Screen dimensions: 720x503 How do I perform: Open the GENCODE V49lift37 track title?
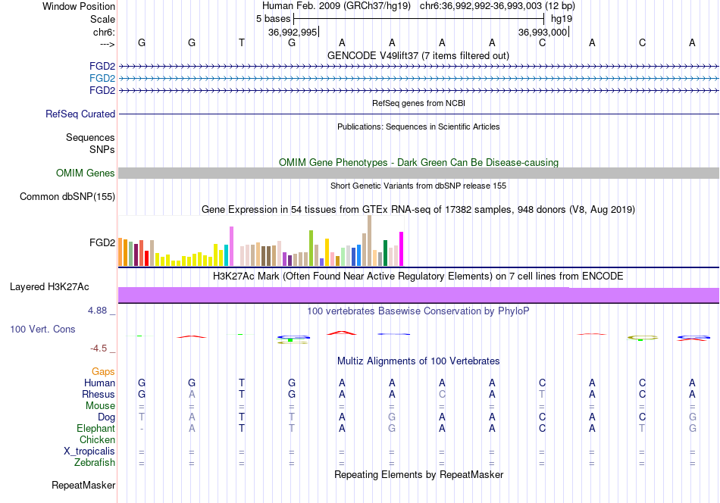coord(418,55)
